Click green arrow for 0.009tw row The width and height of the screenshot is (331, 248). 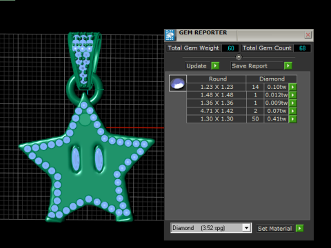pyautogui.click(x=292, y=103)
